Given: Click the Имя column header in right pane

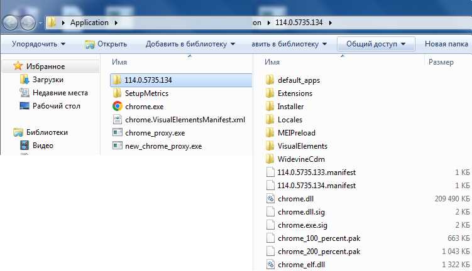Looking at the screenshot, I should [x=272, y=62].
